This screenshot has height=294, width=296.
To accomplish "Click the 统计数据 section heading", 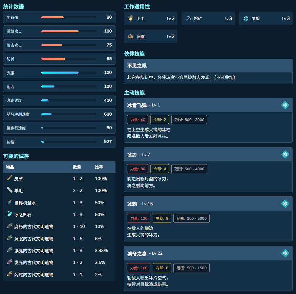I will tap(14, 7).
